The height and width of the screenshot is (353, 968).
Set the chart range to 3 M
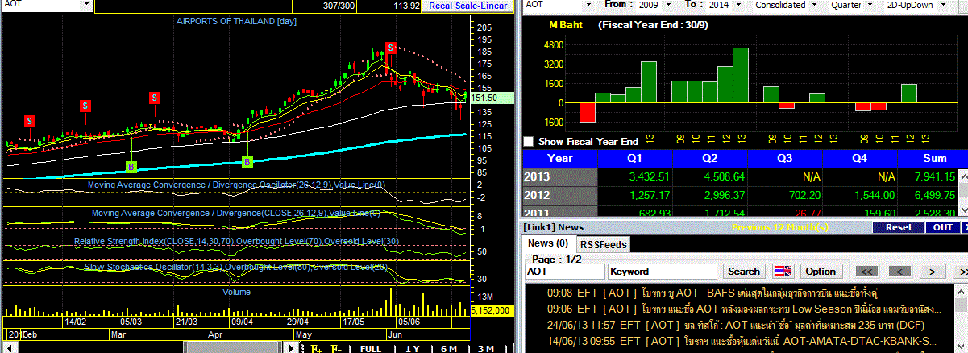[485, 348]
